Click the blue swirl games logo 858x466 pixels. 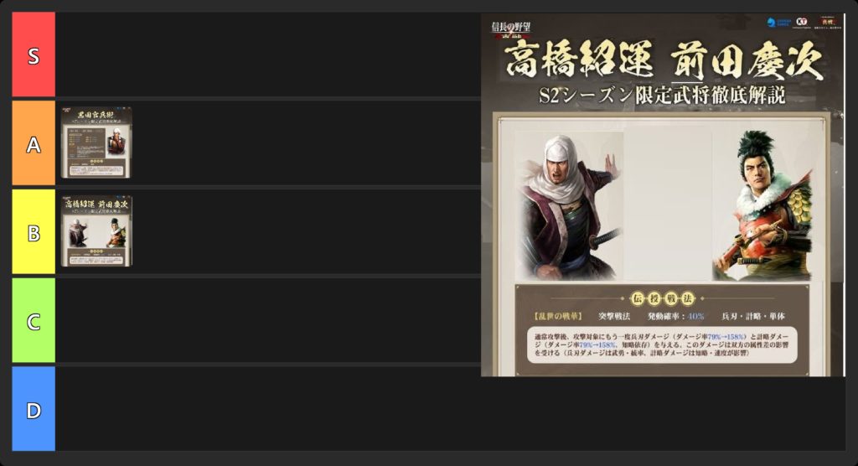[x=778, y=22]
